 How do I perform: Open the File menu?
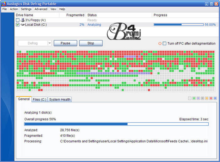(x=4, y=9)
